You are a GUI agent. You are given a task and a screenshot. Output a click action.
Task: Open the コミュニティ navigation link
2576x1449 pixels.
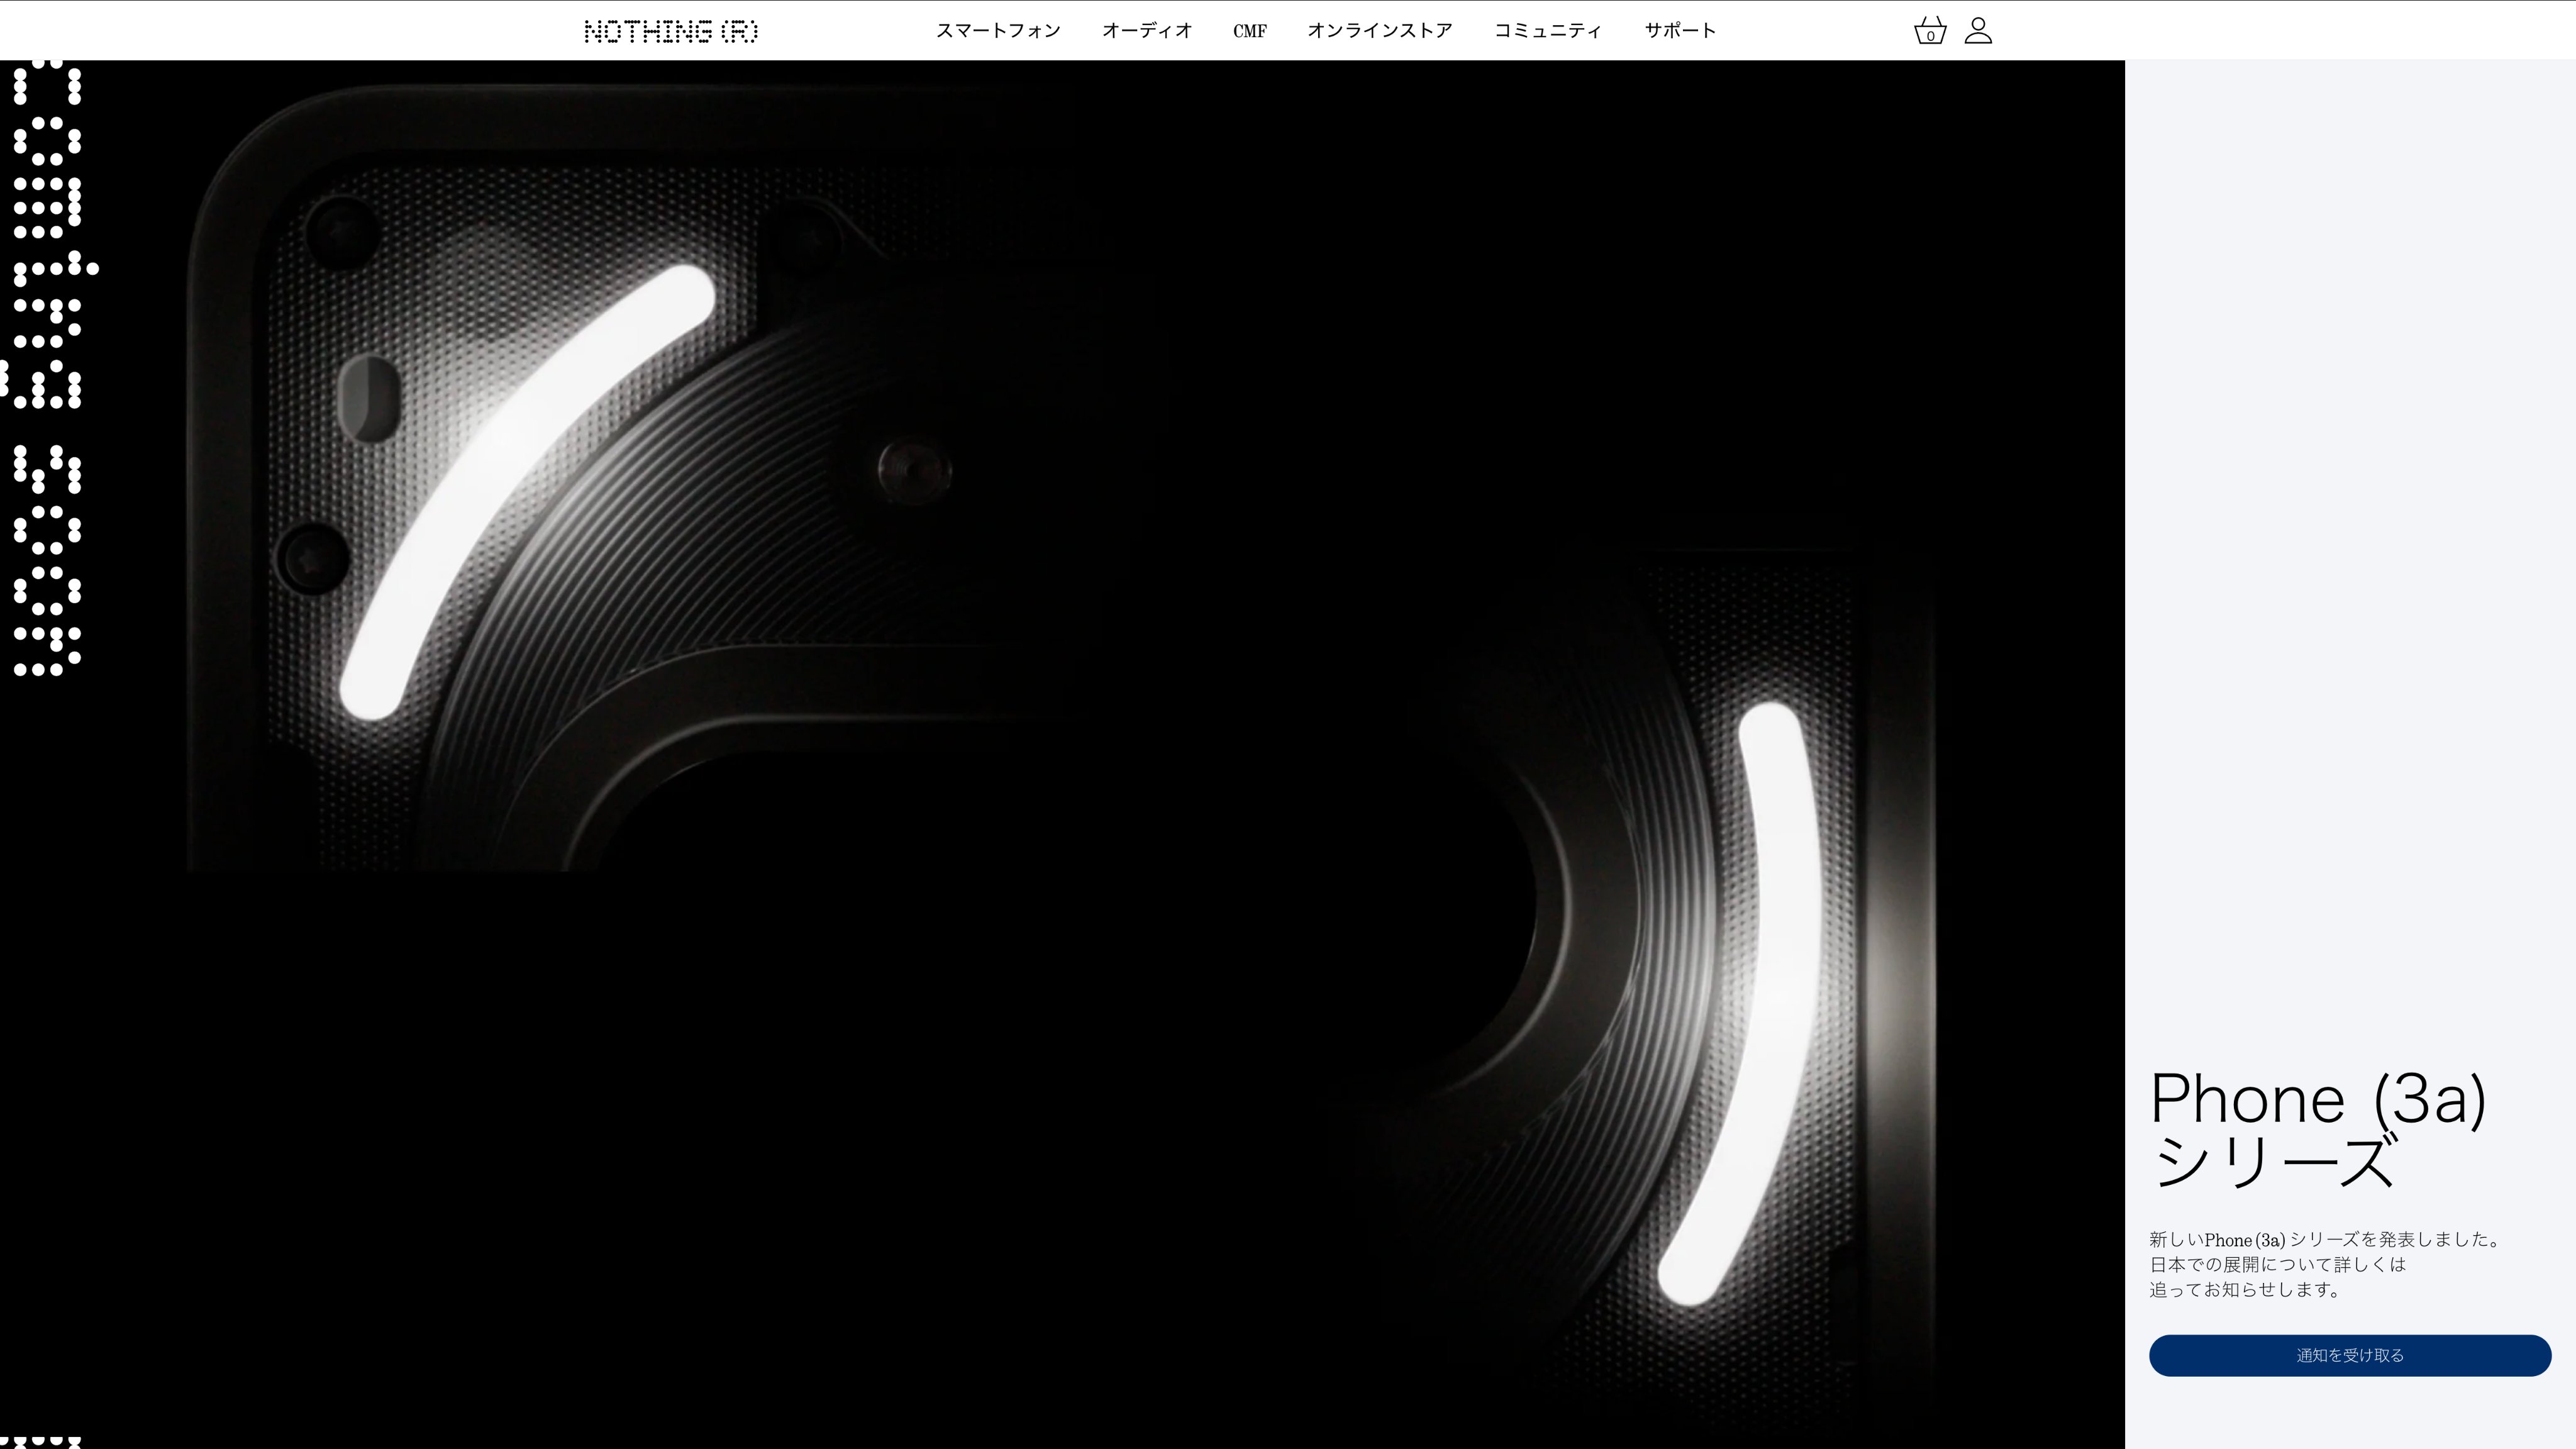pyautogui.click(x=1547, y=31)
